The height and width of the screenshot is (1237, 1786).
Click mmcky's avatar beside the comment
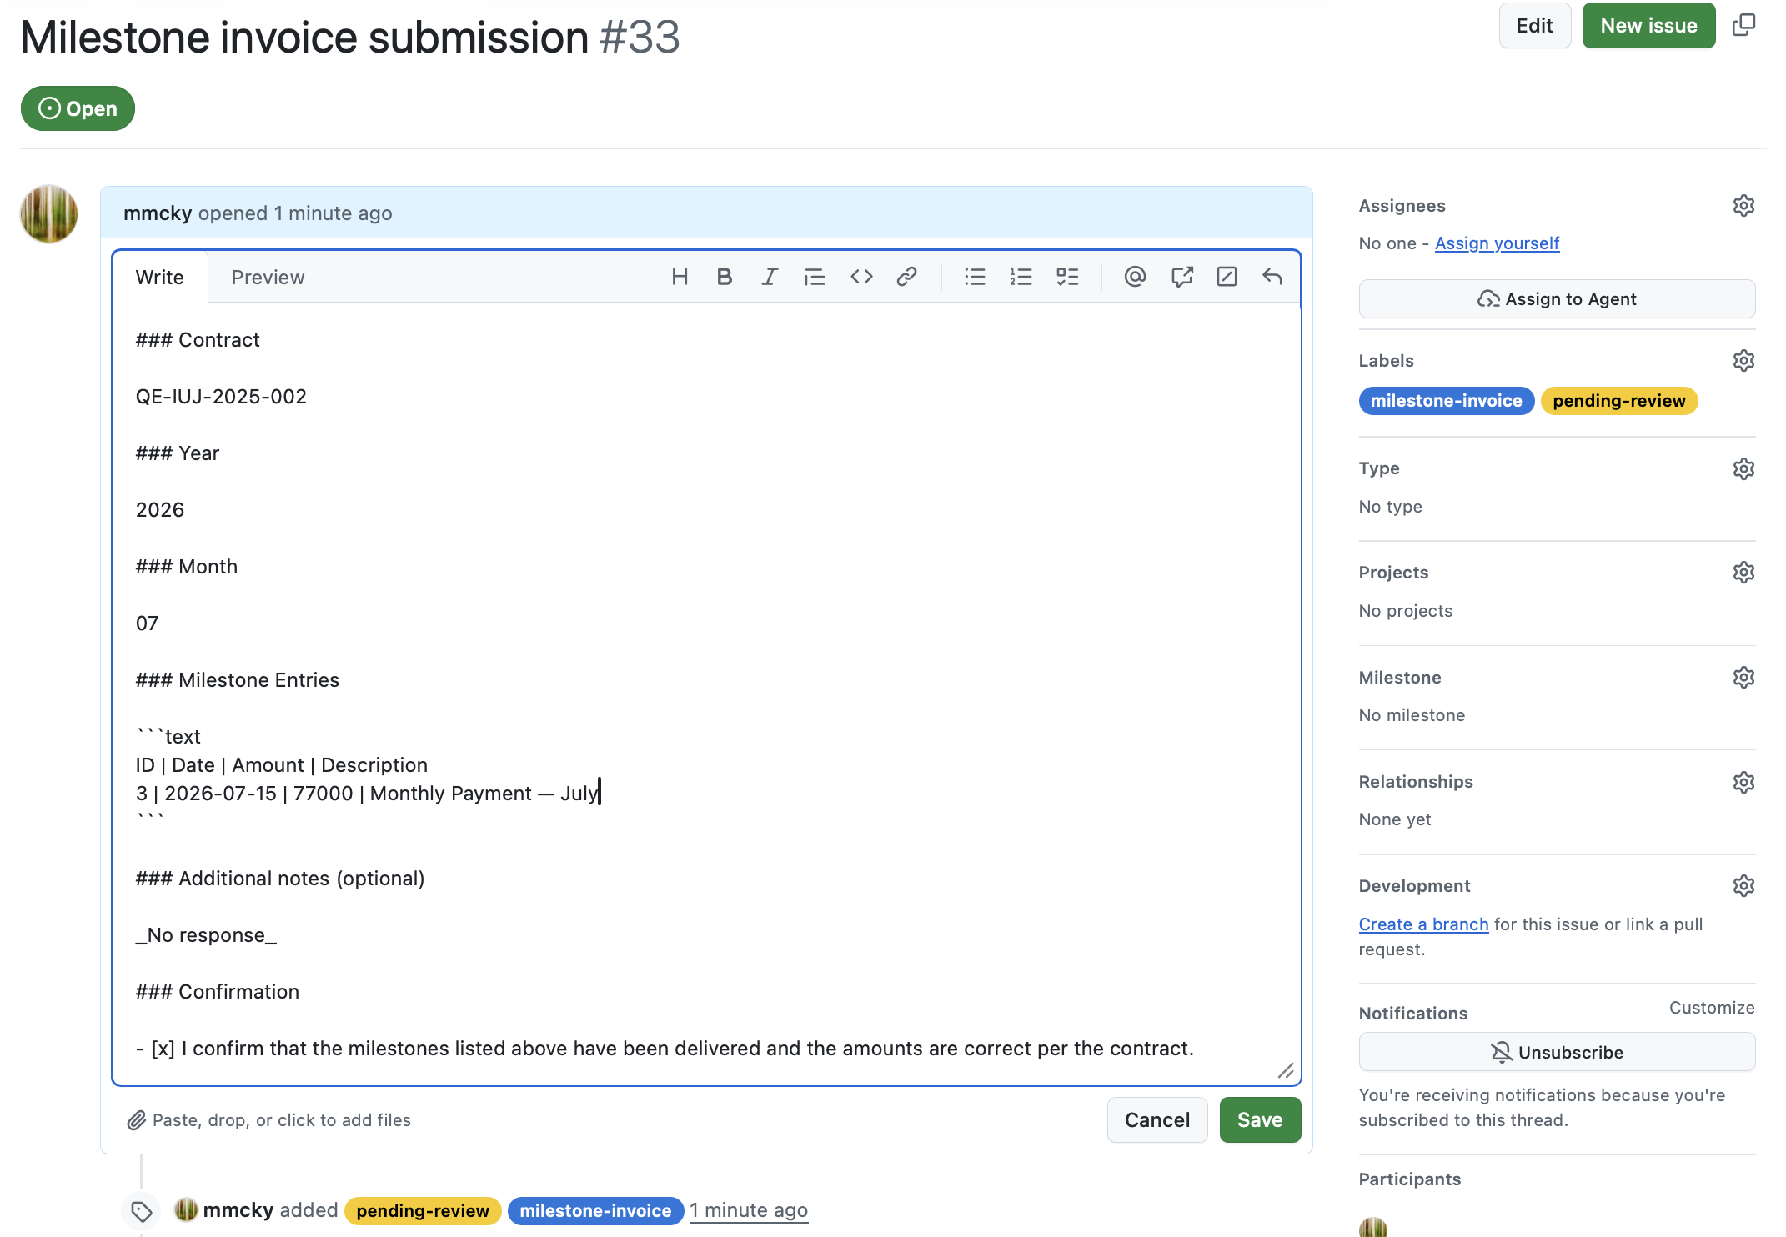pyautogui.click(x=49, y=214)
